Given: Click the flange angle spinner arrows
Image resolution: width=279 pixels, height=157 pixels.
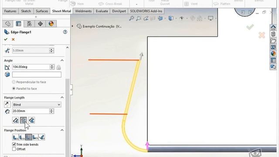Looking at the screenshot, I should (x=52, y=67).
